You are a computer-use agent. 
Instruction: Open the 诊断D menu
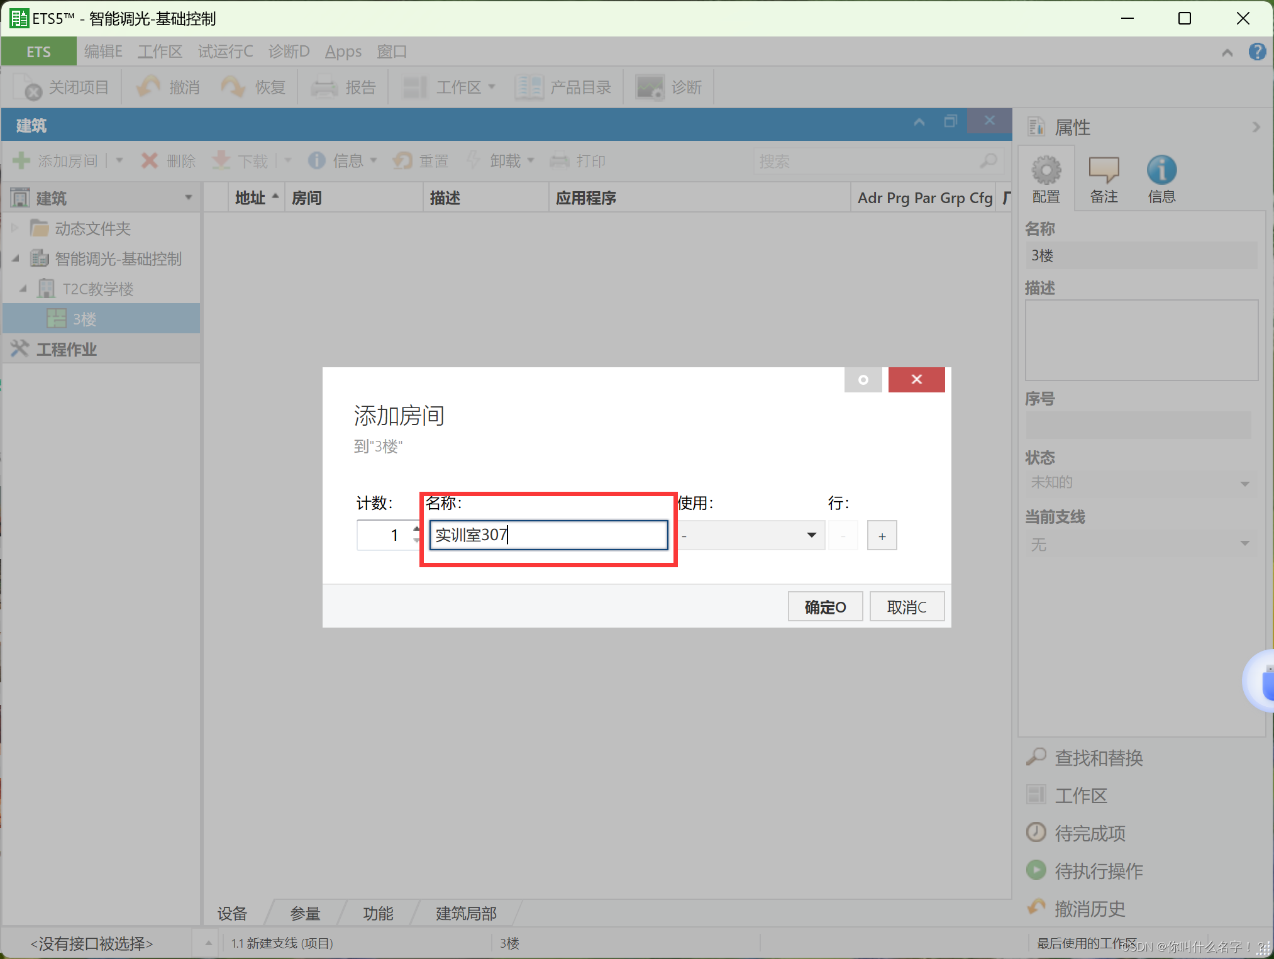click(x=289, y=52)
